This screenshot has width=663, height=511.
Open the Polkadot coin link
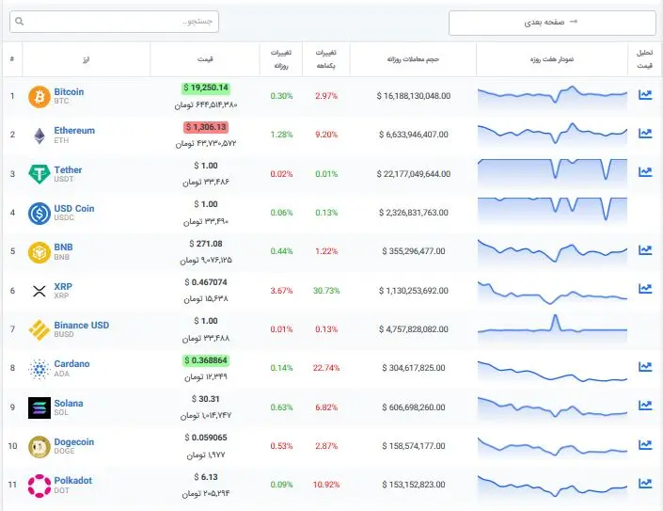72,481
